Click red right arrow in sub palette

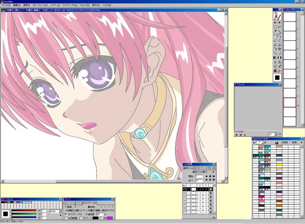(241, 135)
